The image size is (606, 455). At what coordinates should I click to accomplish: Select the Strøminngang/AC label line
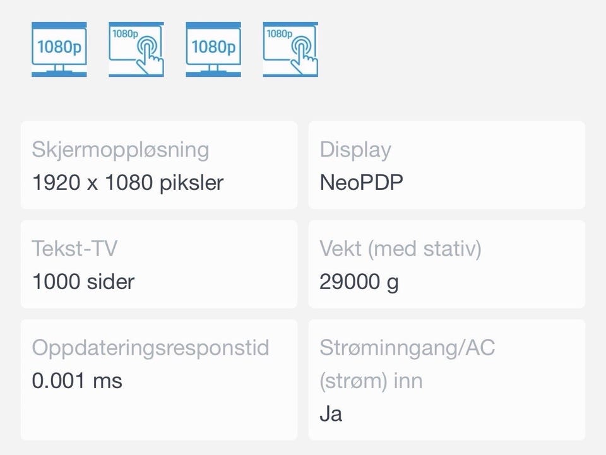tap(407, 348)
